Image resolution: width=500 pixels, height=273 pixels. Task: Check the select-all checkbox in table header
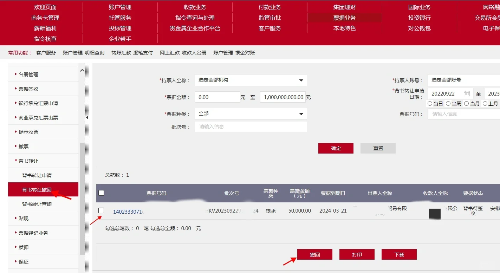(100, 193)
